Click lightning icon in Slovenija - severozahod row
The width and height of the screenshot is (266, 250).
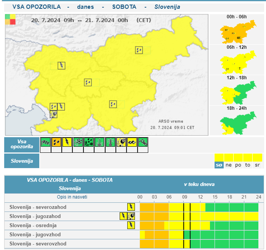(x=131, y=207)
